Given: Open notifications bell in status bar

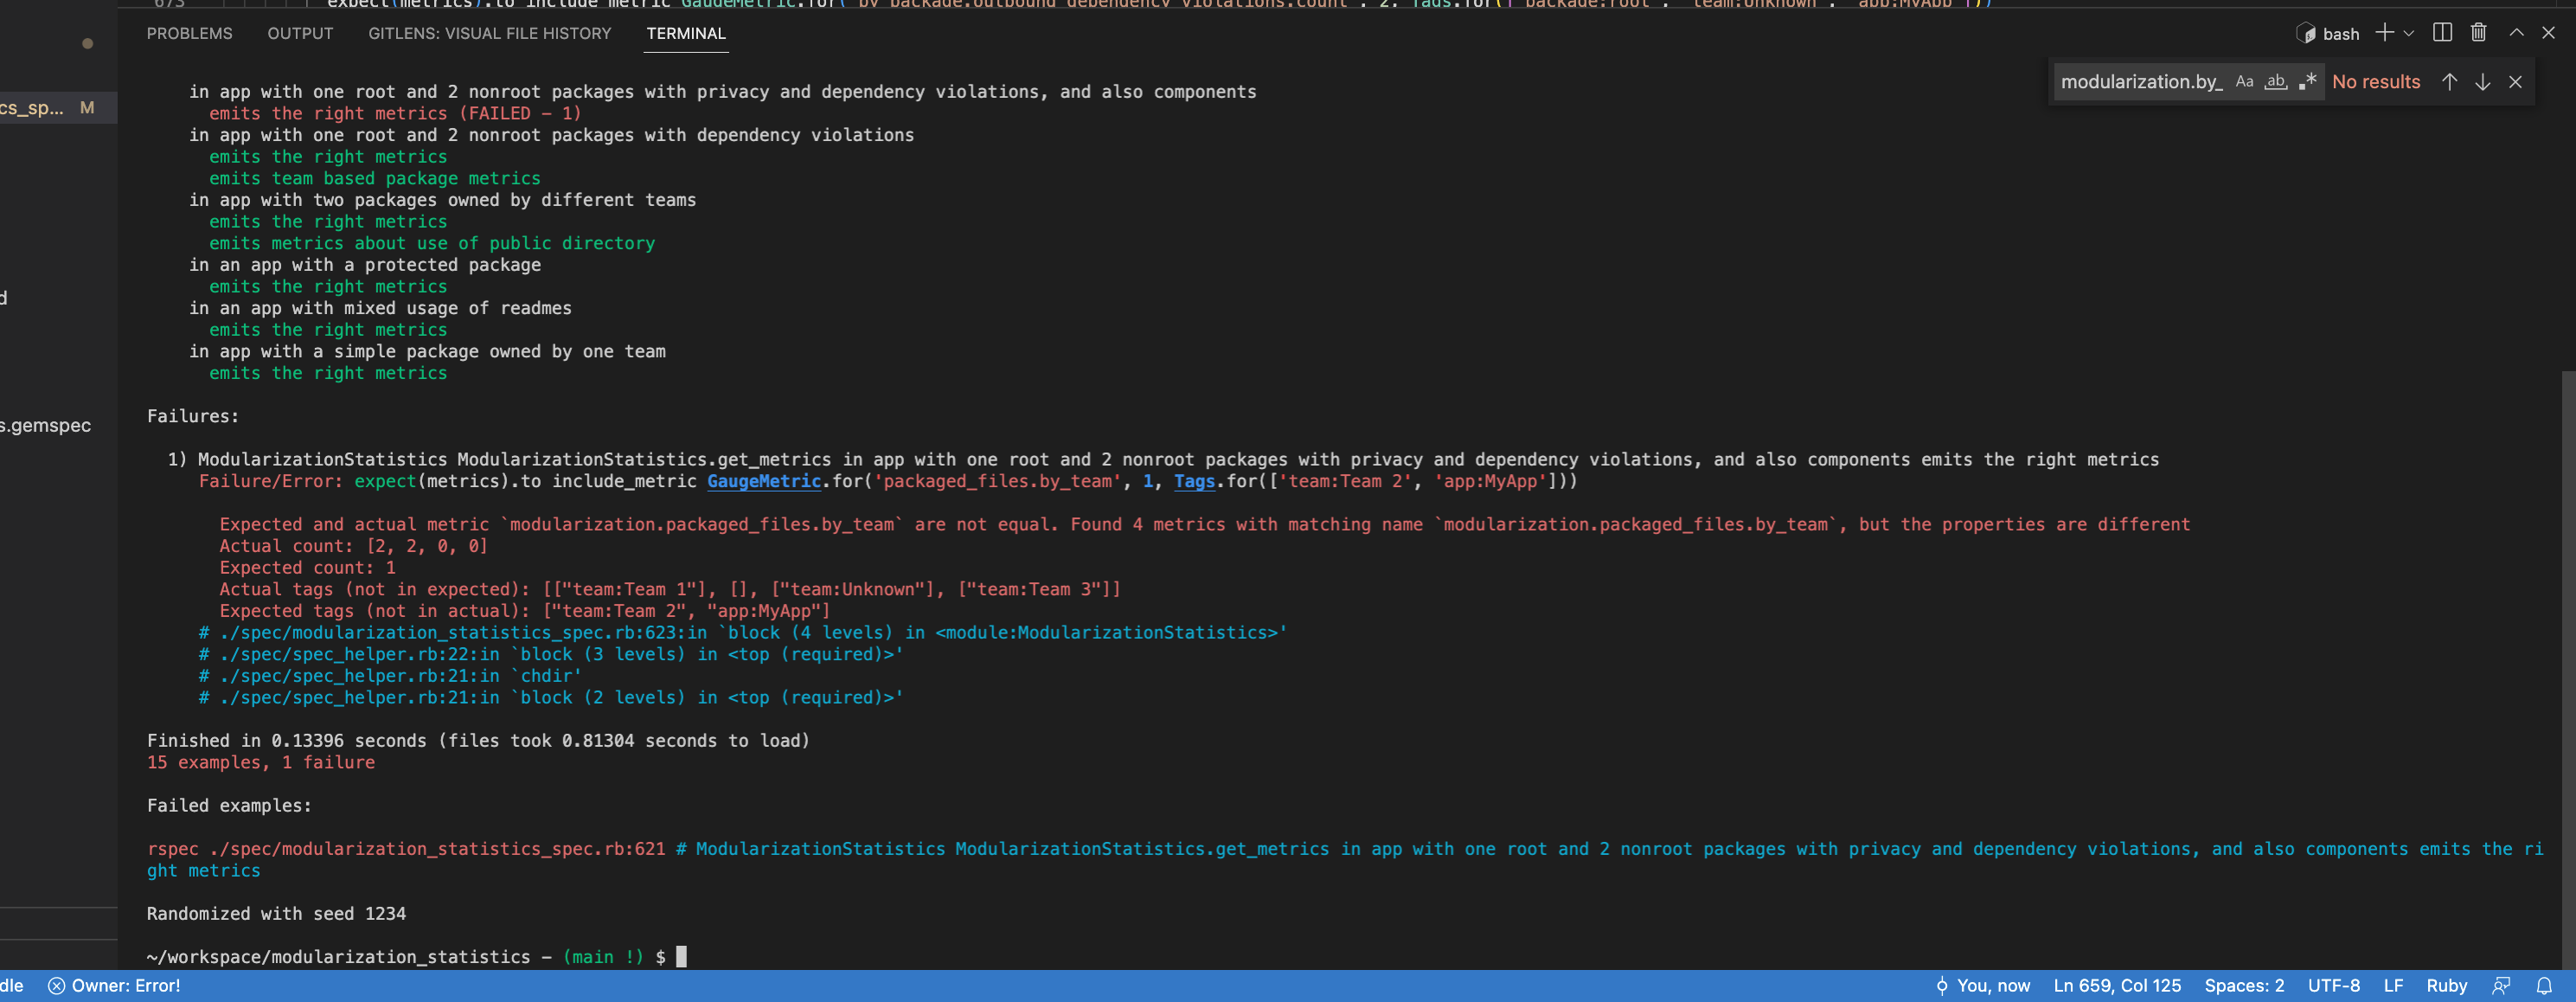Looking at the screenshot, I should (2544, 986).
